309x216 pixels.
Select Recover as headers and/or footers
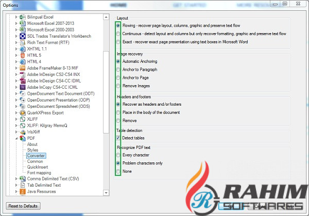coord(118,104)
